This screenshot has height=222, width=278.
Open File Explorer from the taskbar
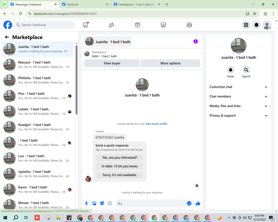click(x=58, y=218)
